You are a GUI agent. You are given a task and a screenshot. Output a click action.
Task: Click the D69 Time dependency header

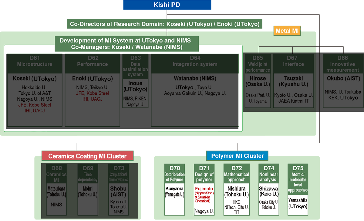(87, 174)
